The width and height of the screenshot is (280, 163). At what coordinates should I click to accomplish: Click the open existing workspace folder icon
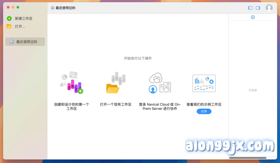point(116,83)
